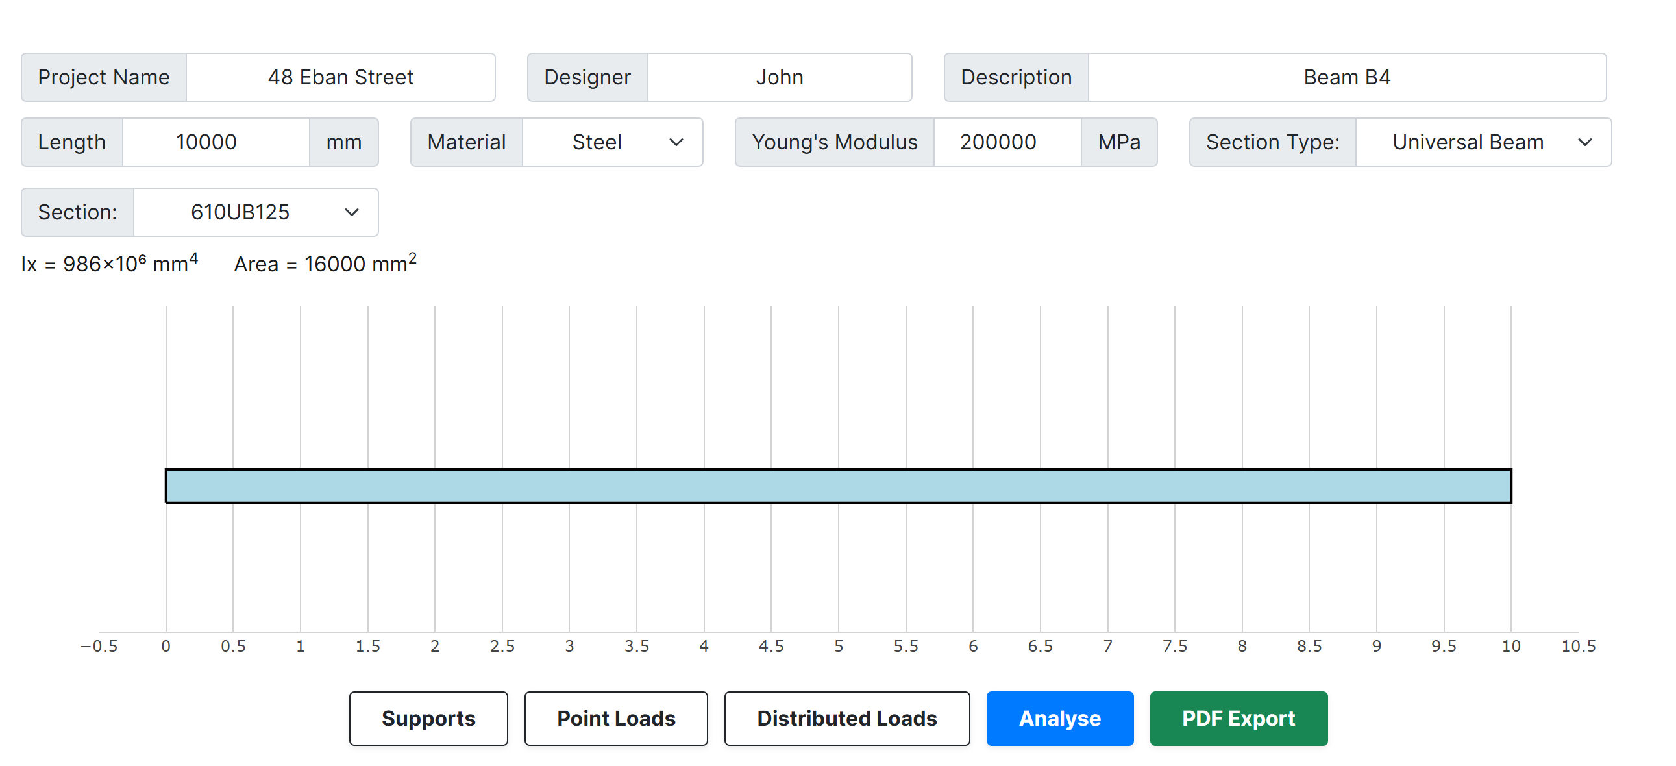Open the Distributed Loads panel
The image size is (1676, 766).
[846, 718]
